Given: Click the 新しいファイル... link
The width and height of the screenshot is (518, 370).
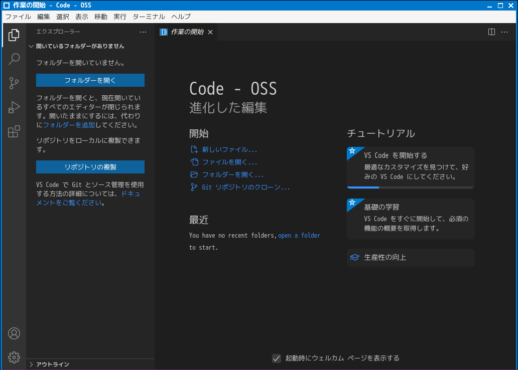Looking at the screenshot, I should pyautogui.click(x=229, y=149).
